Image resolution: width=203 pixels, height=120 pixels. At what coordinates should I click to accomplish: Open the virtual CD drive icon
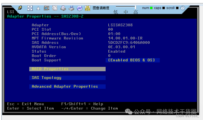63,8
